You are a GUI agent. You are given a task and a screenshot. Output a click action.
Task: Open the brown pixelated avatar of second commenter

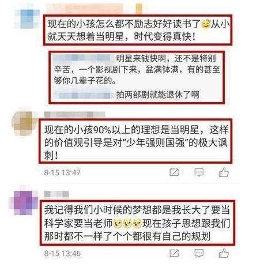coord(24,123)
